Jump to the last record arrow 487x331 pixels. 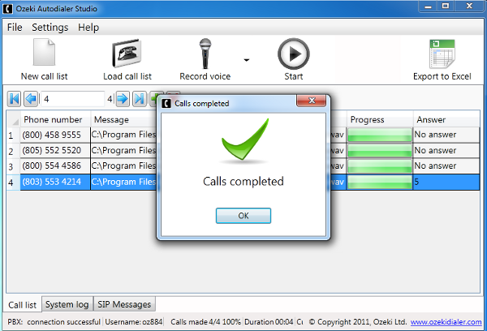[140, 99]
